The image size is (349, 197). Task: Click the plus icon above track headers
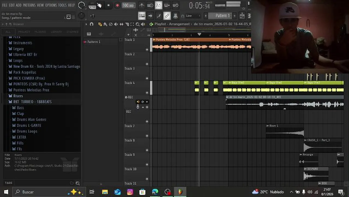[x=128, y=35]
